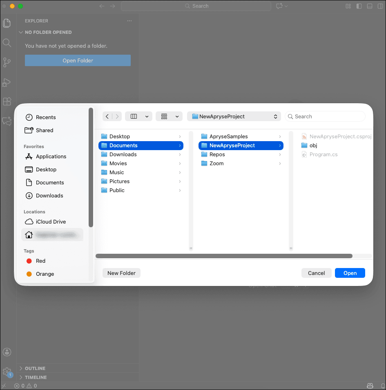This screenshot has height=390, width=386.
Task: Select Applications in sidebar Favorites
Action: (51, 156)
